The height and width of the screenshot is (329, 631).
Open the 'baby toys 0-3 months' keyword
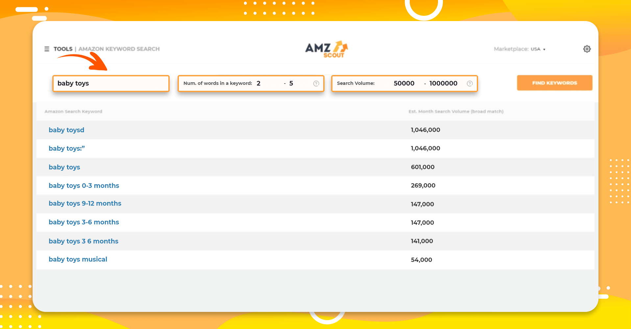84,186
